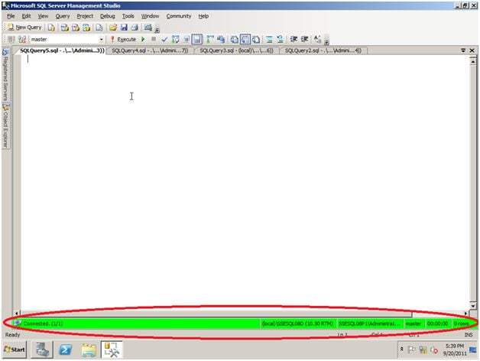
Task: Click the editor's vertical scroll down arrow
Action: click(x=473, y=306)
